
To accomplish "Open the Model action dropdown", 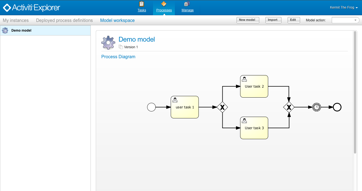I will click(345, 20).
